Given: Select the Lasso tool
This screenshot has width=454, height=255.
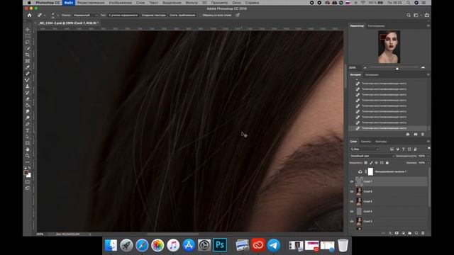Looking at the screenshot, I should (x=28, y=42).
